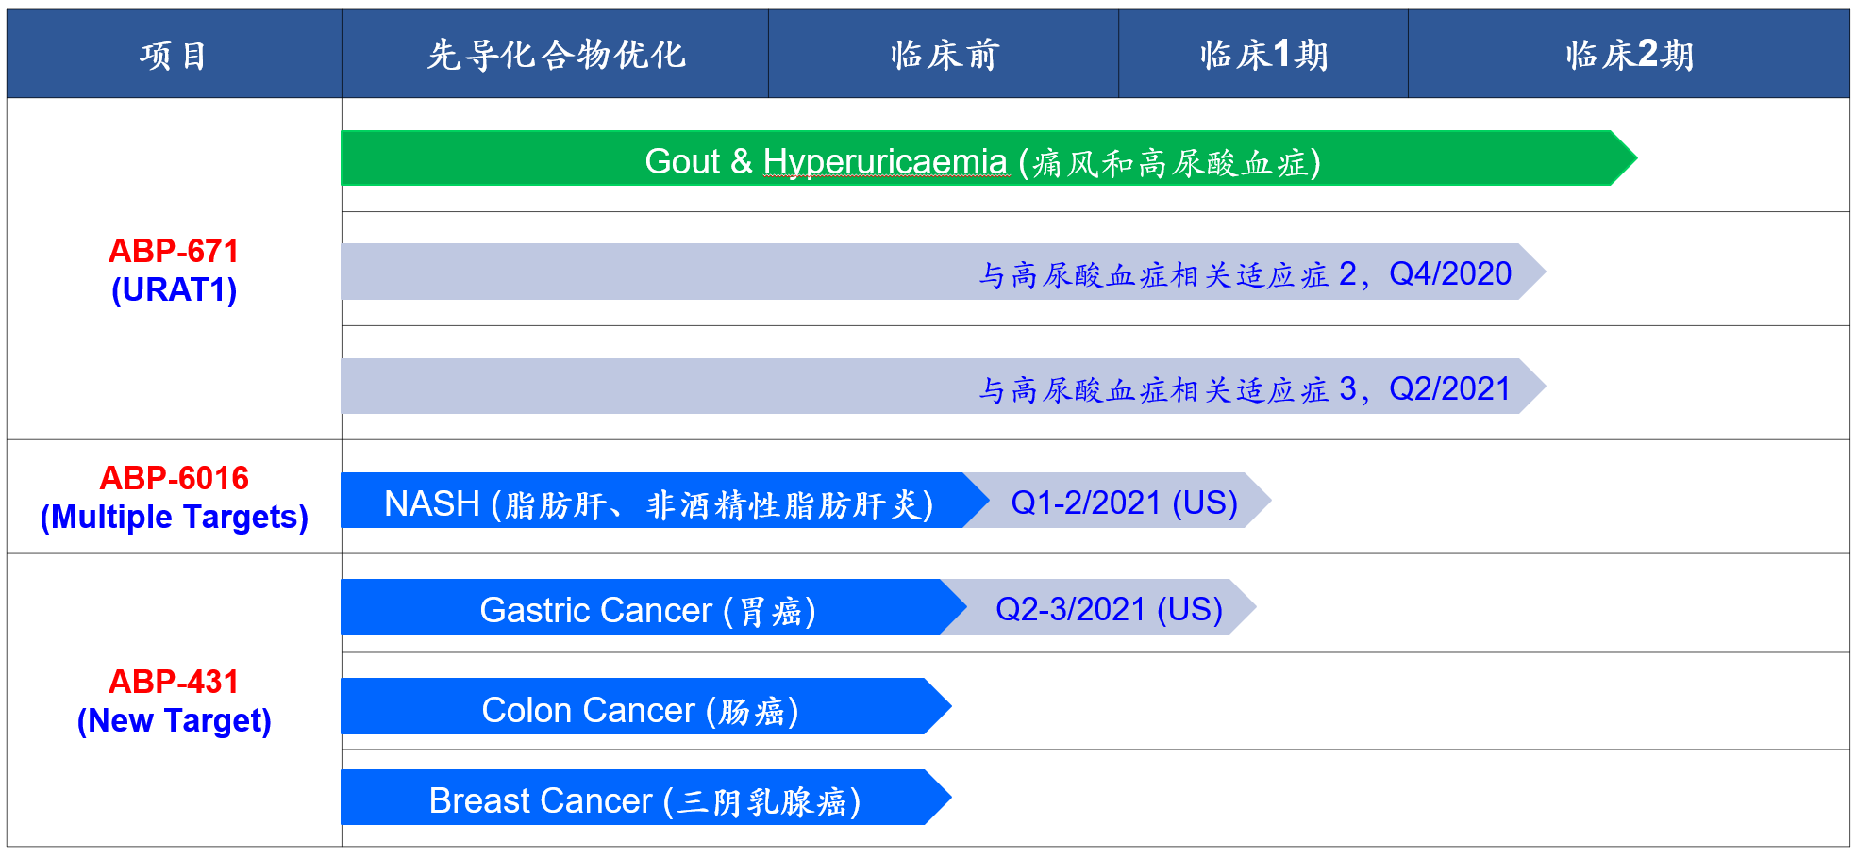Click the (New Target) label
This screenshot has height=857, width=1856.
(174, 720)
